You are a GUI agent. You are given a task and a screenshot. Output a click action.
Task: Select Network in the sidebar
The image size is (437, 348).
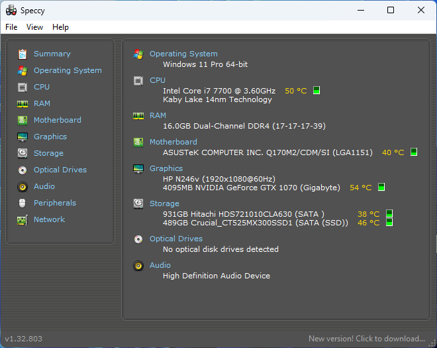tap(50, 219)
